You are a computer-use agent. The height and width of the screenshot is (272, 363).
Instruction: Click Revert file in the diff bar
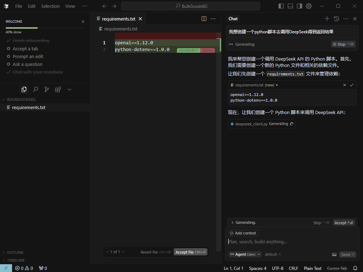coord(149,252)
